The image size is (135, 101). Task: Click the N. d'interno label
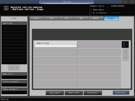coord(99,13)
